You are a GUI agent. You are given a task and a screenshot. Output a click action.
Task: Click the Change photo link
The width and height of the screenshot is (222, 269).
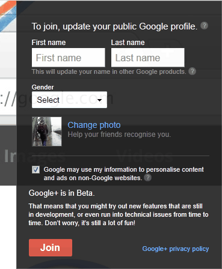[x=94, y=125]
